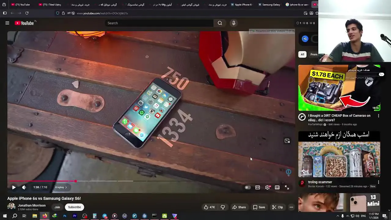Click the IQ extension badge
The image size is (391, 220).
[x=305, y=39]
